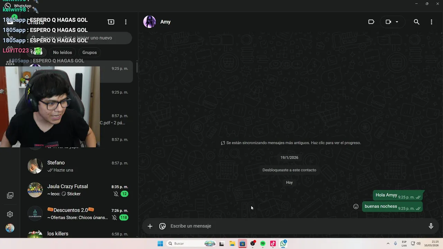Focus the 'Buscar un chat' search field
The width and height of the screenshot is (443, 249).
coord(79,38)
